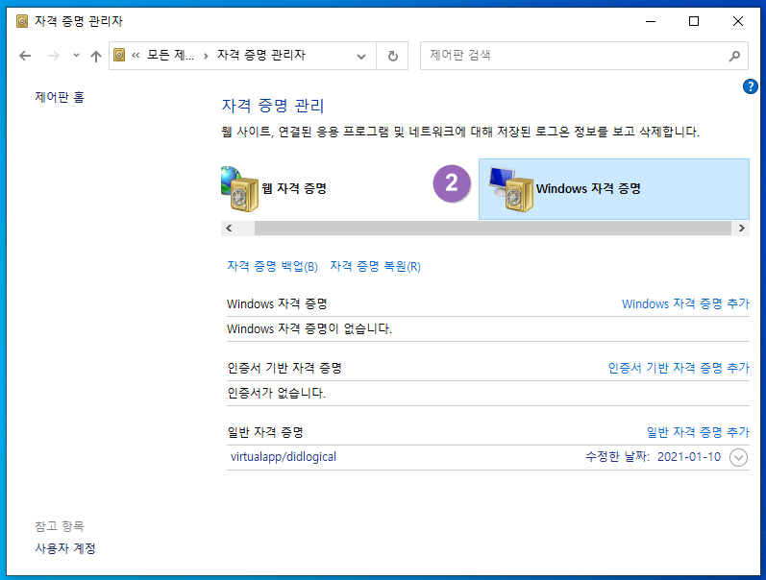Open the recent locations dropdown chevron

[76, 55]
